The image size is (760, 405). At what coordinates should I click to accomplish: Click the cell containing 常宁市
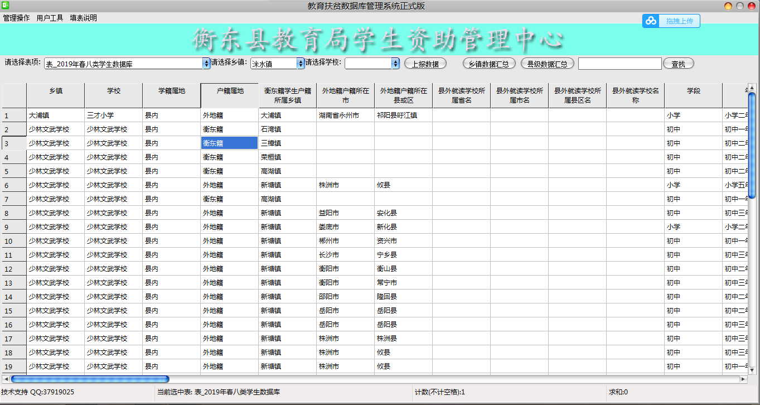pos(404,283)
